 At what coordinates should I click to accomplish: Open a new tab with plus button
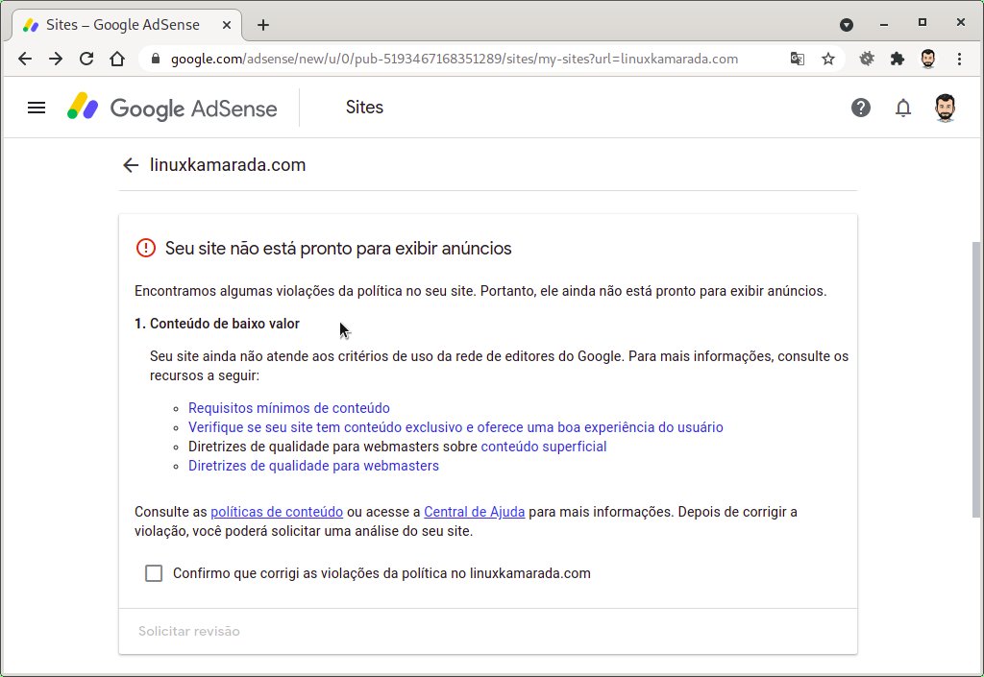click(x=263, y=25)
